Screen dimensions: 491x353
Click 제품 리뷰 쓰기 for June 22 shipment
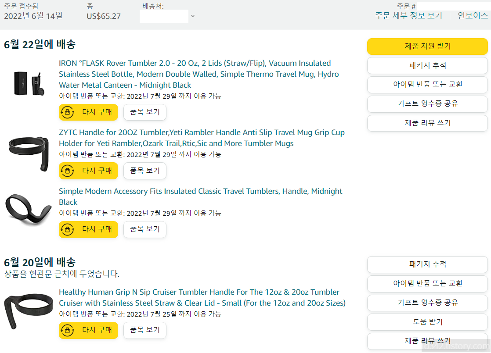click(427, 123)
